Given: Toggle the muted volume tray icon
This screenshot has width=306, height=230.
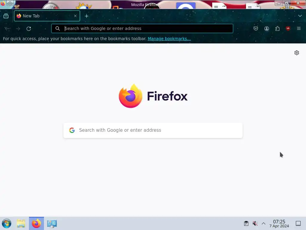Looking at the screenshot, I should pyautogui.click(x=255, y=223).
